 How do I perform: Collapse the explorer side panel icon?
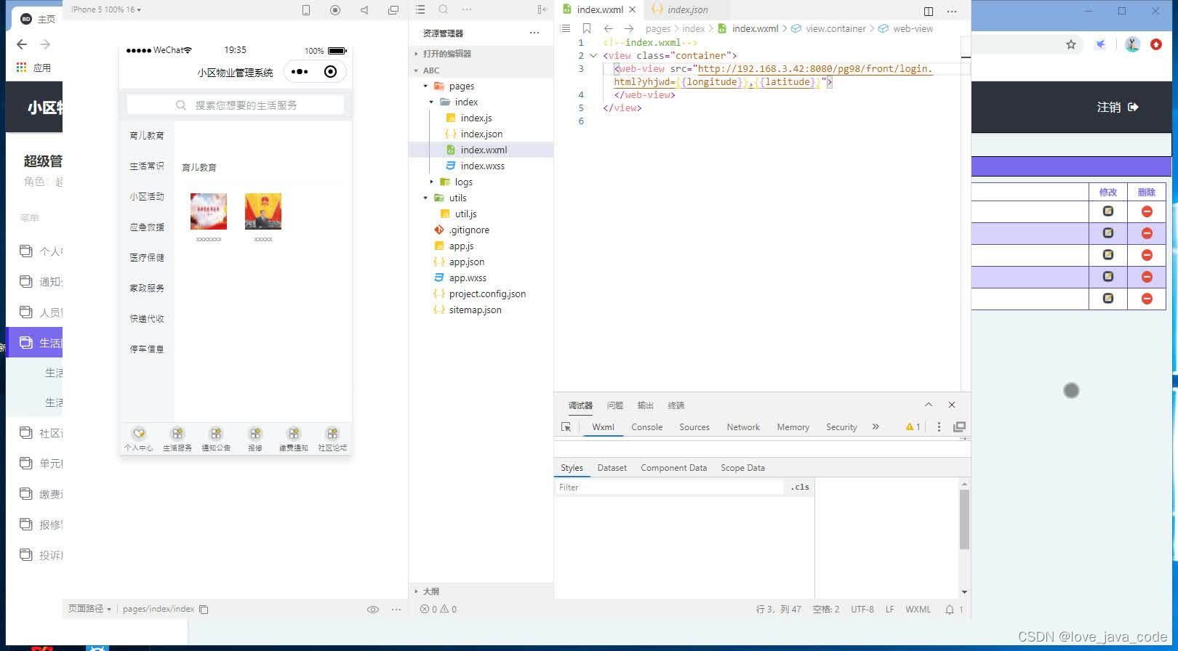tap(542, 9)
